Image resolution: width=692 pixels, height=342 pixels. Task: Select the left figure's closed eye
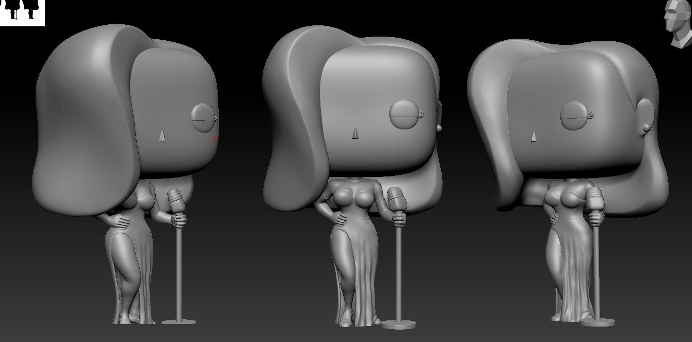click(205, 120)
